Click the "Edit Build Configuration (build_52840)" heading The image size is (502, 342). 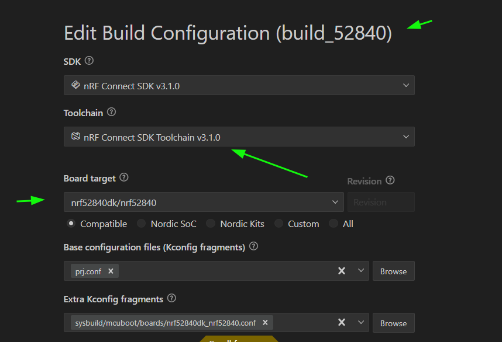point(228,33)
